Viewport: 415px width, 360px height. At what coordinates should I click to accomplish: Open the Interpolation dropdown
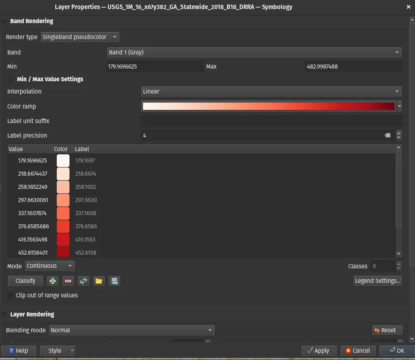tap(271, 91)
